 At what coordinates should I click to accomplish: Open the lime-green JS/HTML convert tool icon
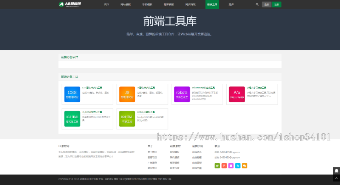click(x=127, y=119)
